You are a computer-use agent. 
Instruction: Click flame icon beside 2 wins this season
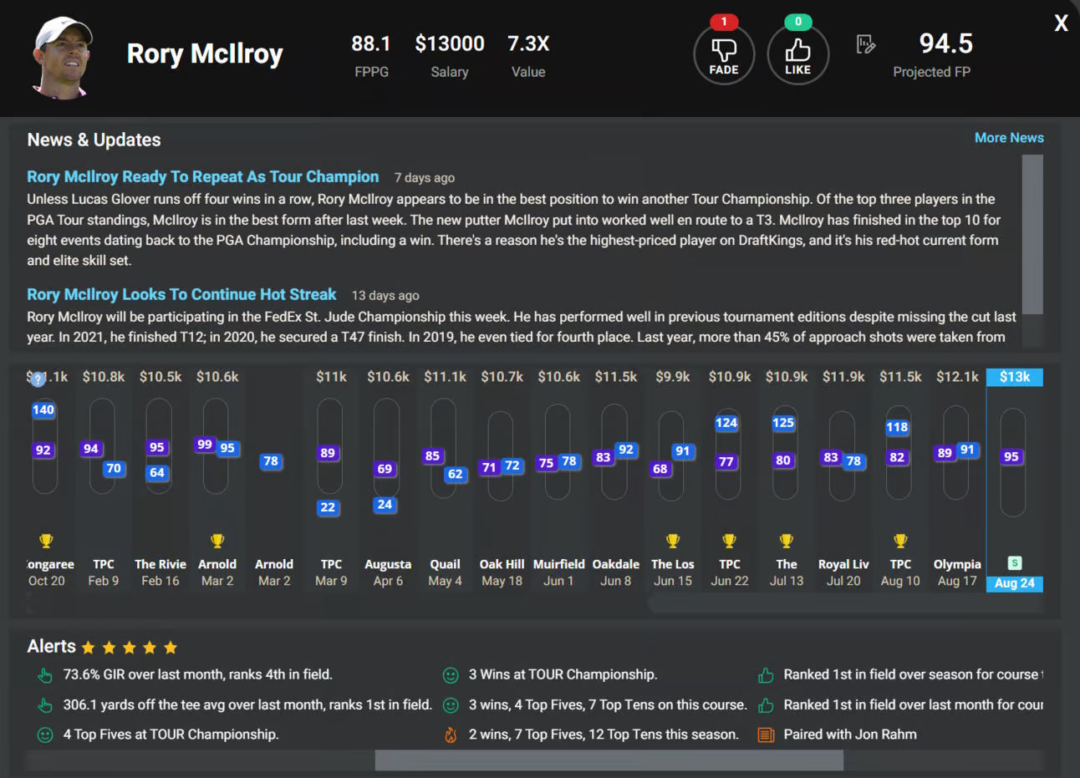click(451, 735)
